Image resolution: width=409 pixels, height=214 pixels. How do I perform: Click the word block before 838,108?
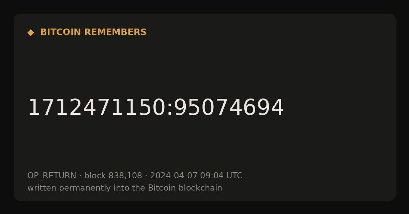point(95,176)
